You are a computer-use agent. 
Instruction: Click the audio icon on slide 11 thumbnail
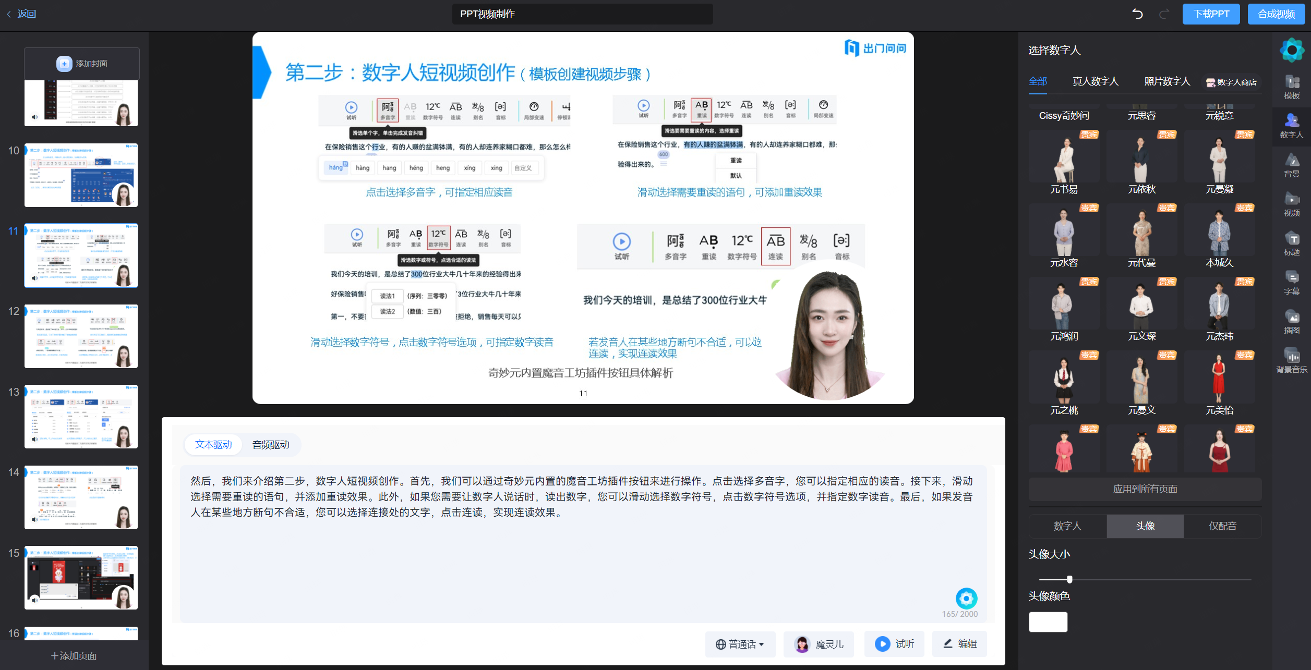pyautogui.click(x=34, y=278)
